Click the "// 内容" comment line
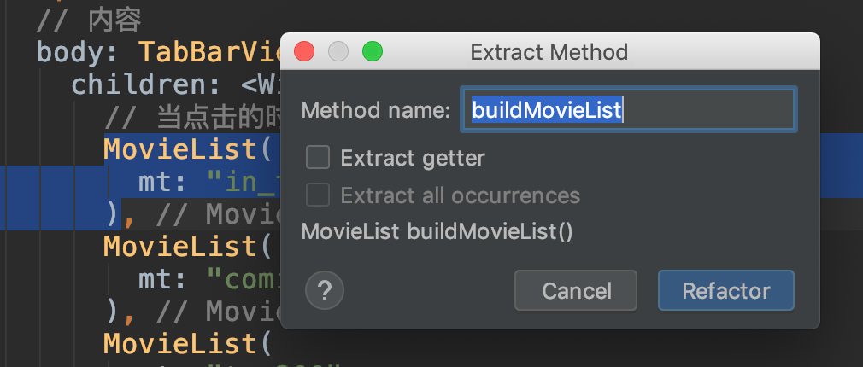863x367 pixels. click(90, 20)
